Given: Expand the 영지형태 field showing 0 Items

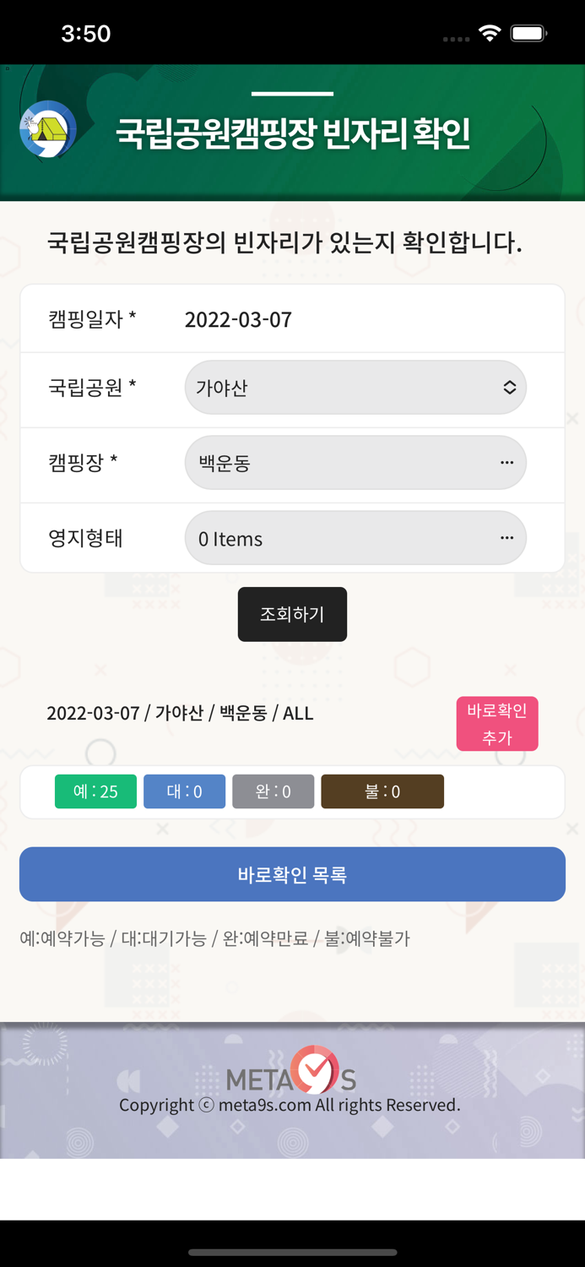Looking at the screenshot, I should point(355,537).
